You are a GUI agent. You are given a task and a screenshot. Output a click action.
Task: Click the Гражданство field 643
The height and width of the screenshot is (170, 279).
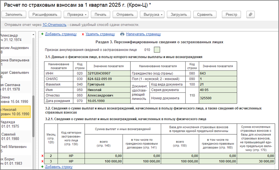coord(218,73)
